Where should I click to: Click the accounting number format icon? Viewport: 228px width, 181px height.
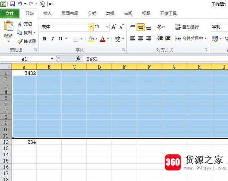tap(215, 39)
